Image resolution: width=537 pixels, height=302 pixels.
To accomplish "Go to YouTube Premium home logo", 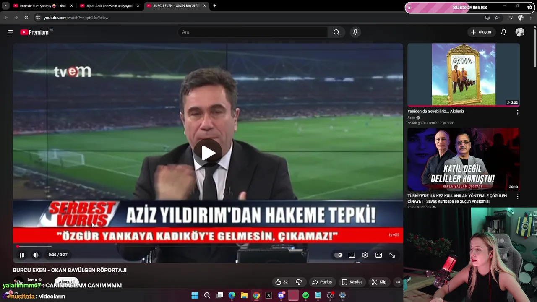I will tap(36, 32).
